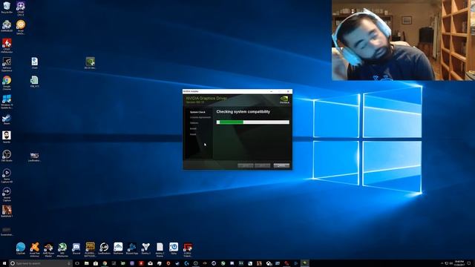475x267 pixels.
Task: Launch Steam from the desktop
Action: (x=7, y=119)
